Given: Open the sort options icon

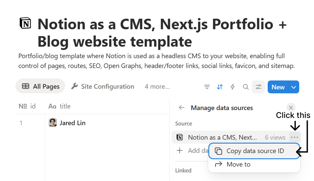Looking at the screenshot, I should pos(220,87).
